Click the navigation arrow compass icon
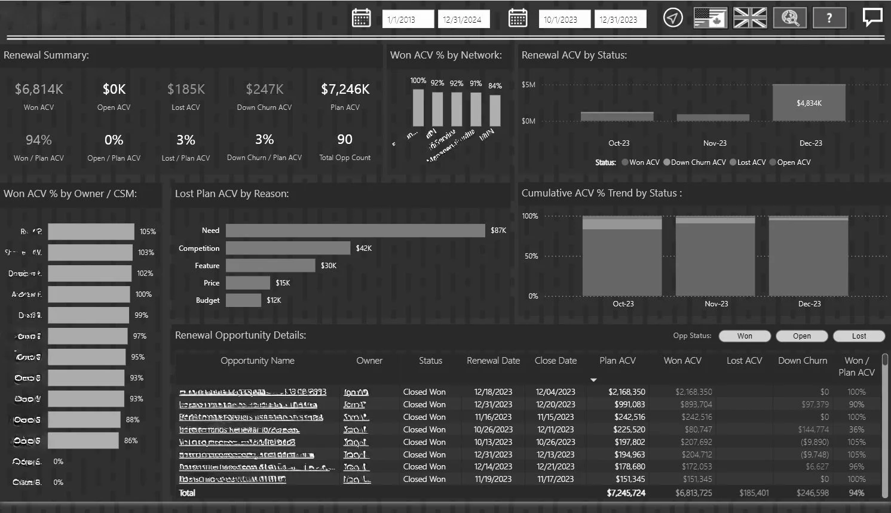891x513 pixels. point(673,18)
